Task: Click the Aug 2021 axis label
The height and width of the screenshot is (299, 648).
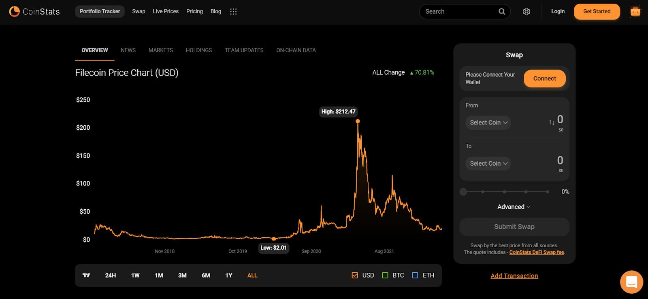Action: pyautogui.click(x=384, y=251)
